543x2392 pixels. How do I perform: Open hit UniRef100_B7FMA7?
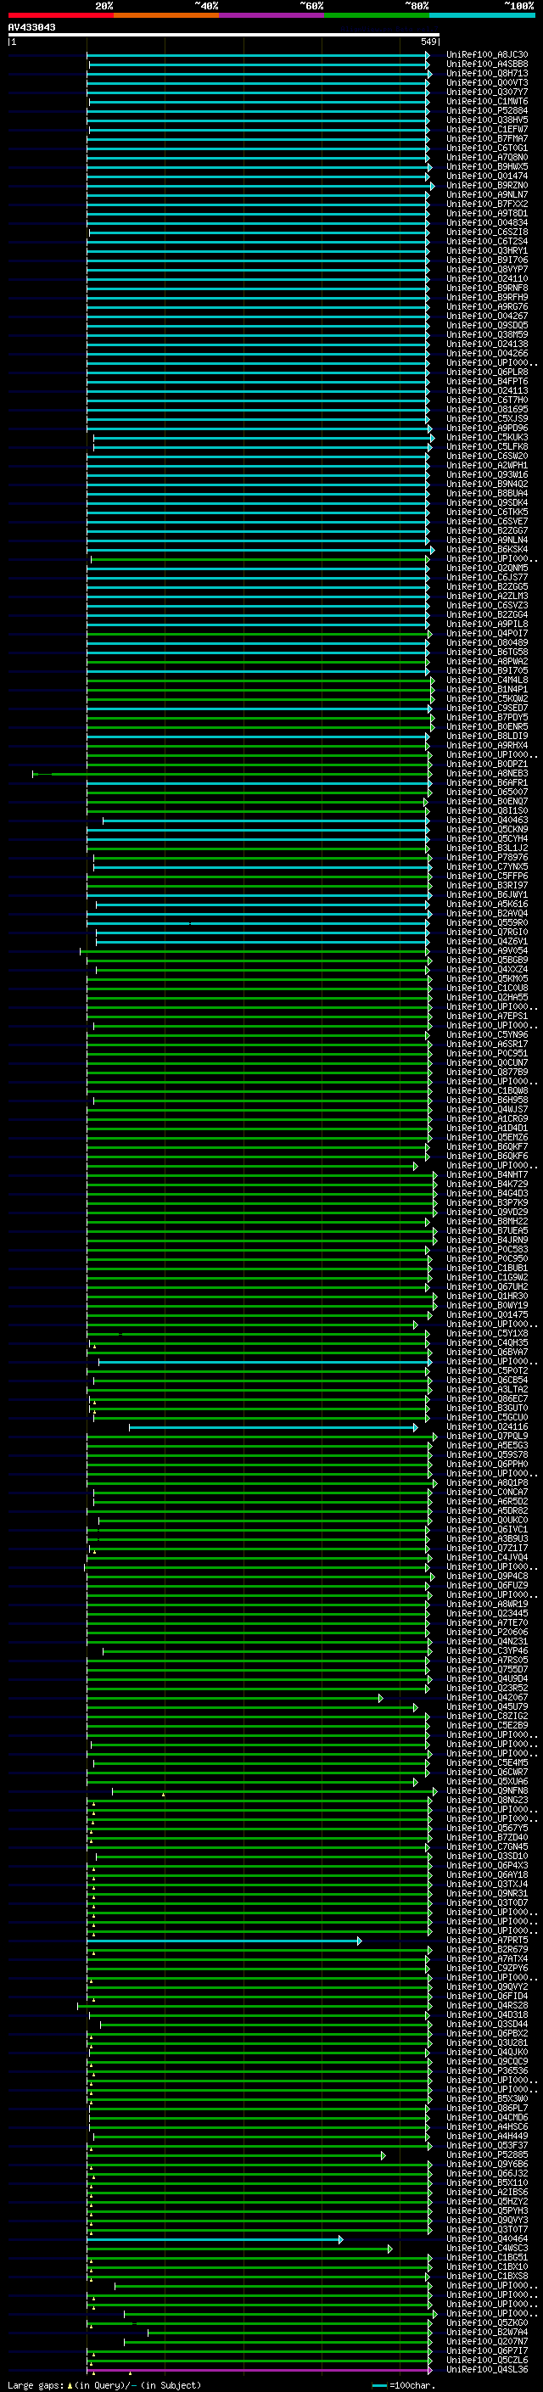pos(487,138)
